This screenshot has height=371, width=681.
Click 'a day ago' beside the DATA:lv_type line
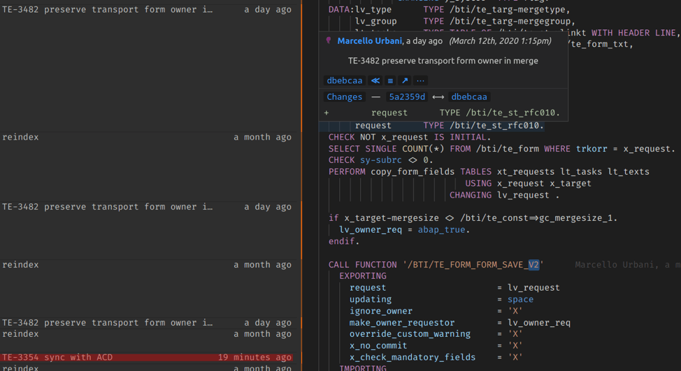pos(268,10)
